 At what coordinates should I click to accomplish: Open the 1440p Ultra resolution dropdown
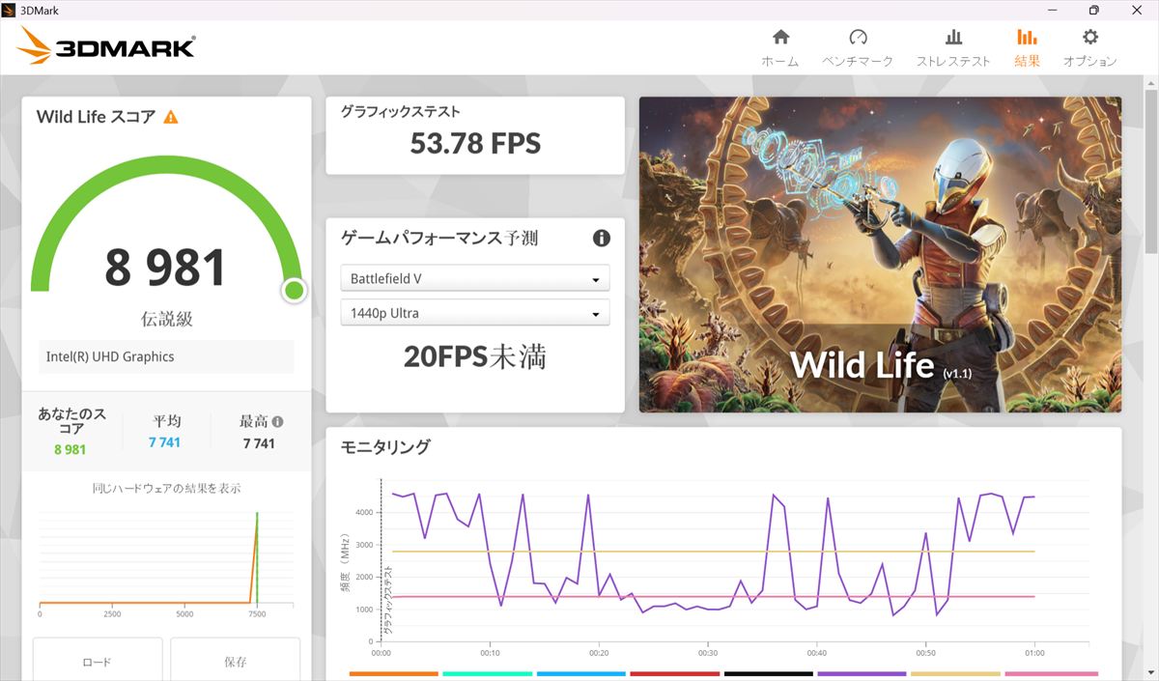(475, 313)
